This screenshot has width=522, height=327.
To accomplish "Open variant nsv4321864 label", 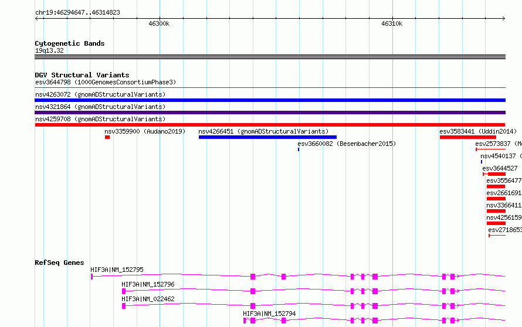I will click(x=100, y=107).
